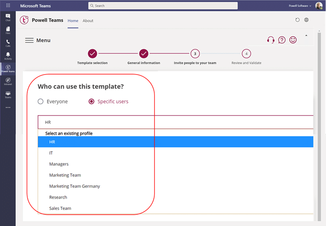Click the reload icon in app header

(x=297, y=20)
